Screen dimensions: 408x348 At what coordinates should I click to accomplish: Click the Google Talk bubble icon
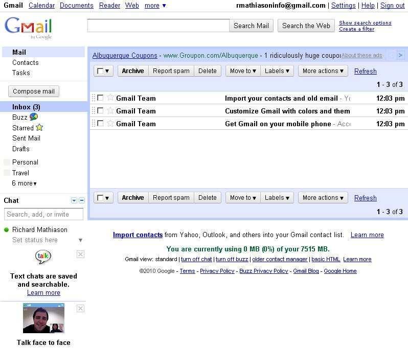tap(43, 257)
